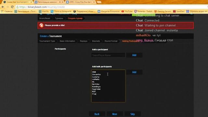Click the Skip button
Screen dimensions: 208x117
pyautogui.click(x=133, y=114)
